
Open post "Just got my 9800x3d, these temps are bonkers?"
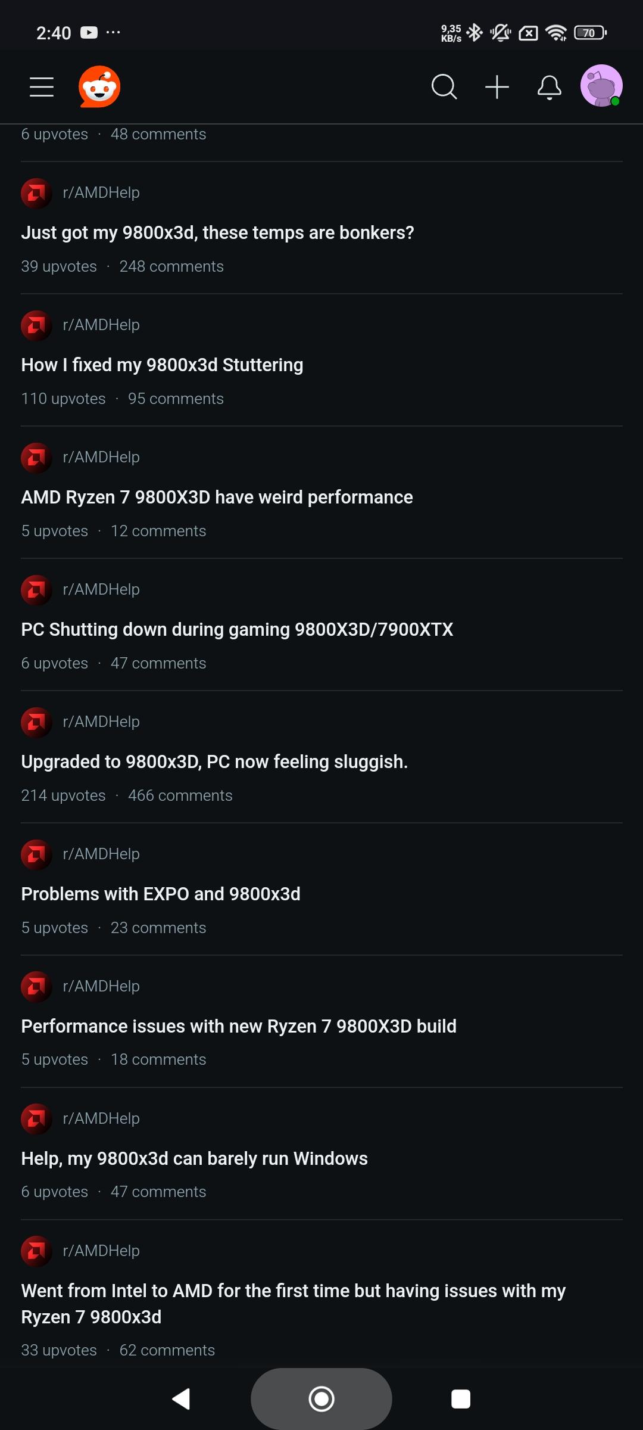pos(217,232)
